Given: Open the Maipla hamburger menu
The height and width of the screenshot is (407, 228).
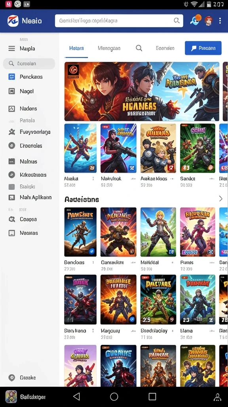Looking at the screenshot, I should click(11, 48).
